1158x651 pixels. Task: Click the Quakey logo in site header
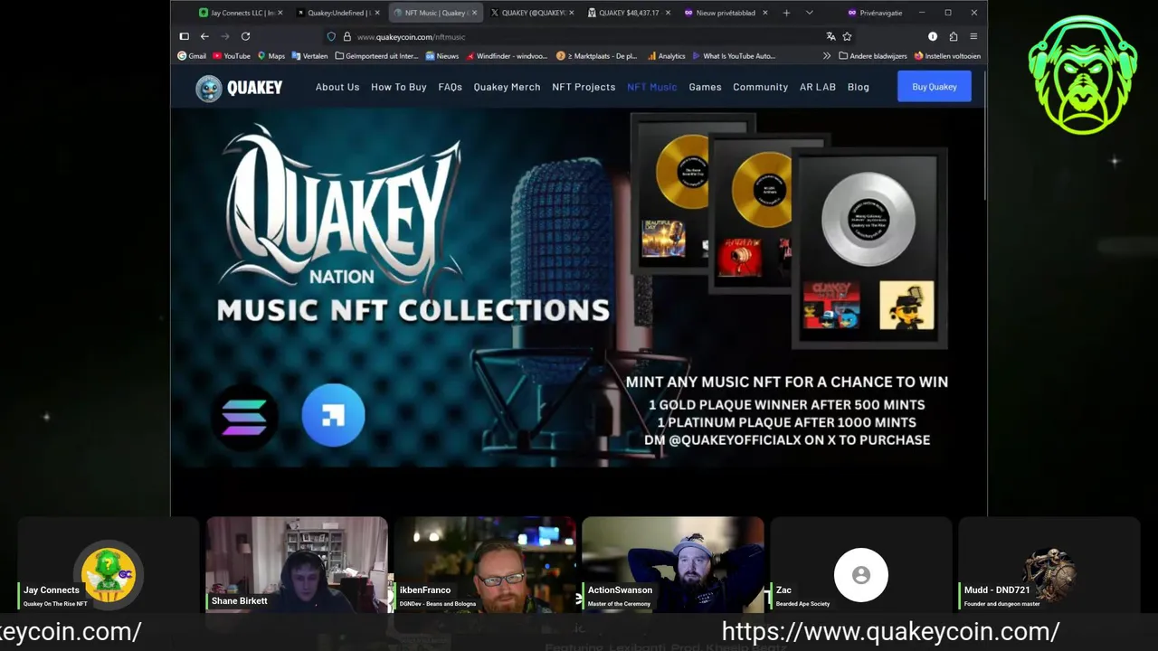240,88
